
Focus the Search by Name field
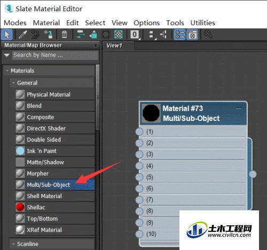point(55,55)
